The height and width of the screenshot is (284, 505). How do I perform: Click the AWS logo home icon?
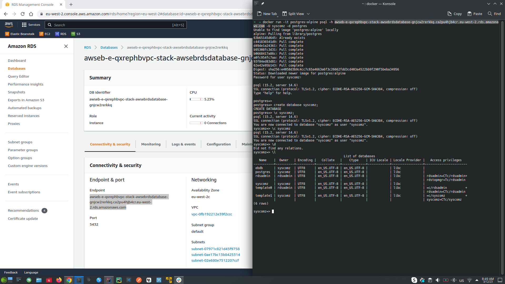(x=9, y=24)
